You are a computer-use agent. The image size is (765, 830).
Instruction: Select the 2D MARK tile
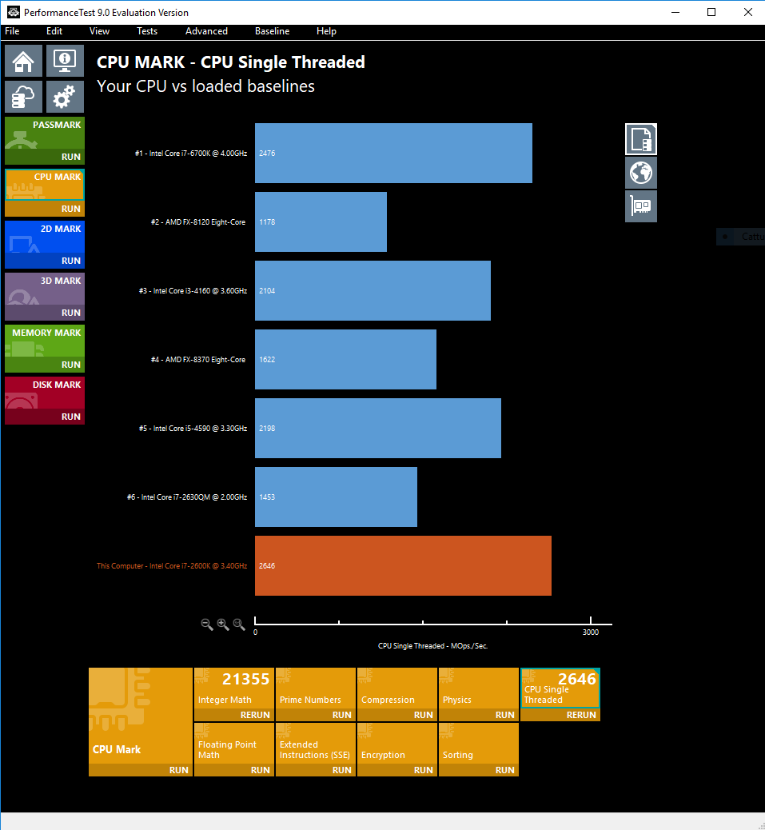coord(45,237)
